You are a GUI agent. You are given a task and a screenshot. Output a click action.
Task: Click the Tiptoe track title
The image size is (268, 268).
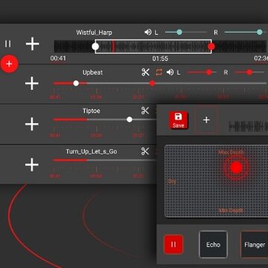[92, 111]
